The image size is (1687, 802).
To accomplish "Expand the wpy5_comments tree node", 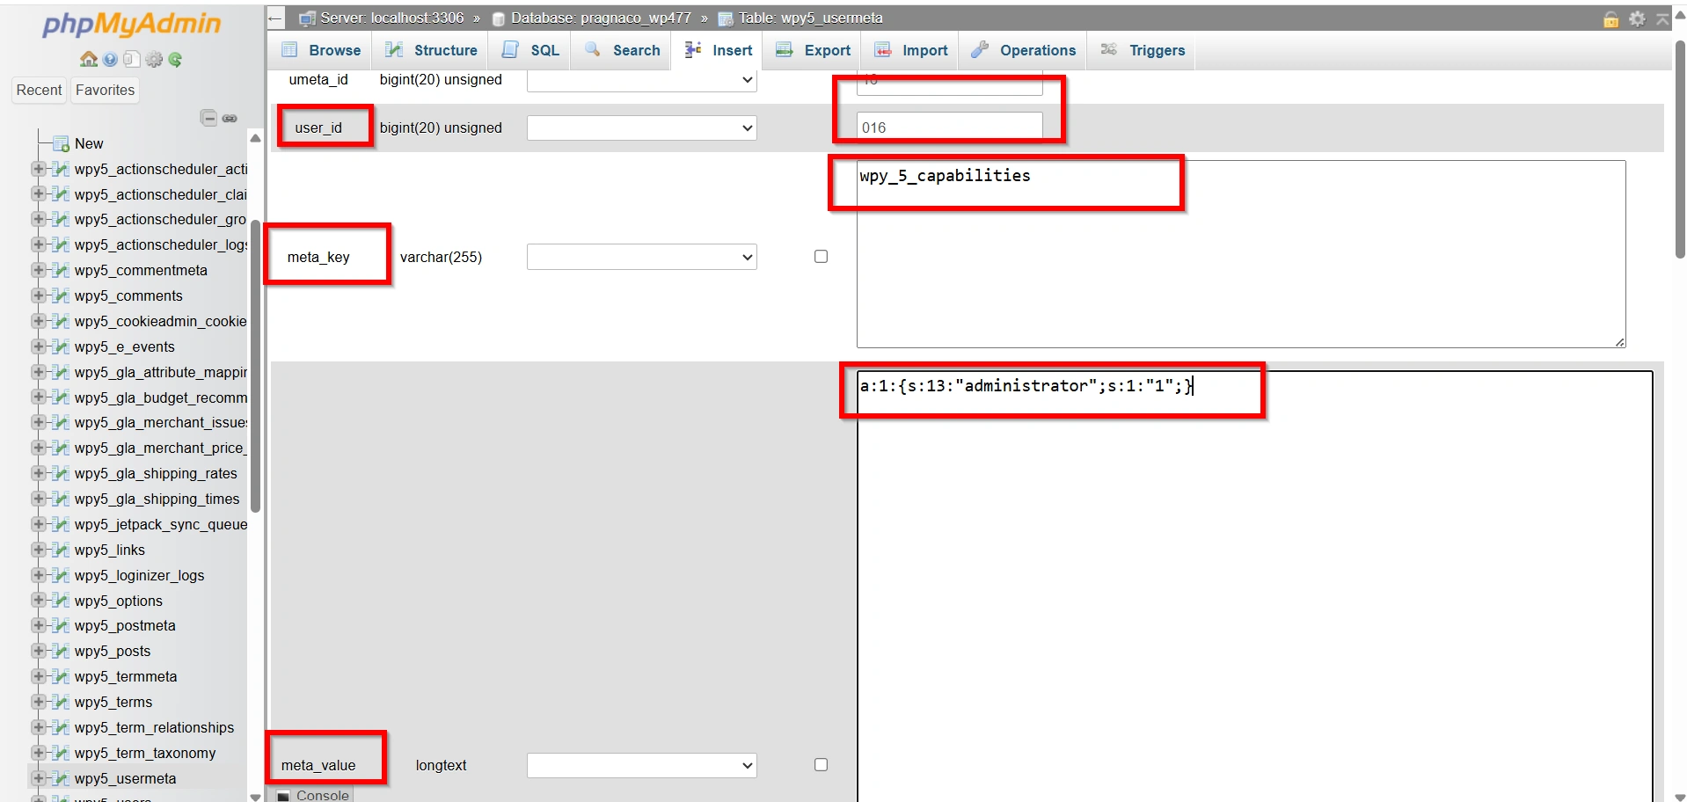I will point(39,295).
